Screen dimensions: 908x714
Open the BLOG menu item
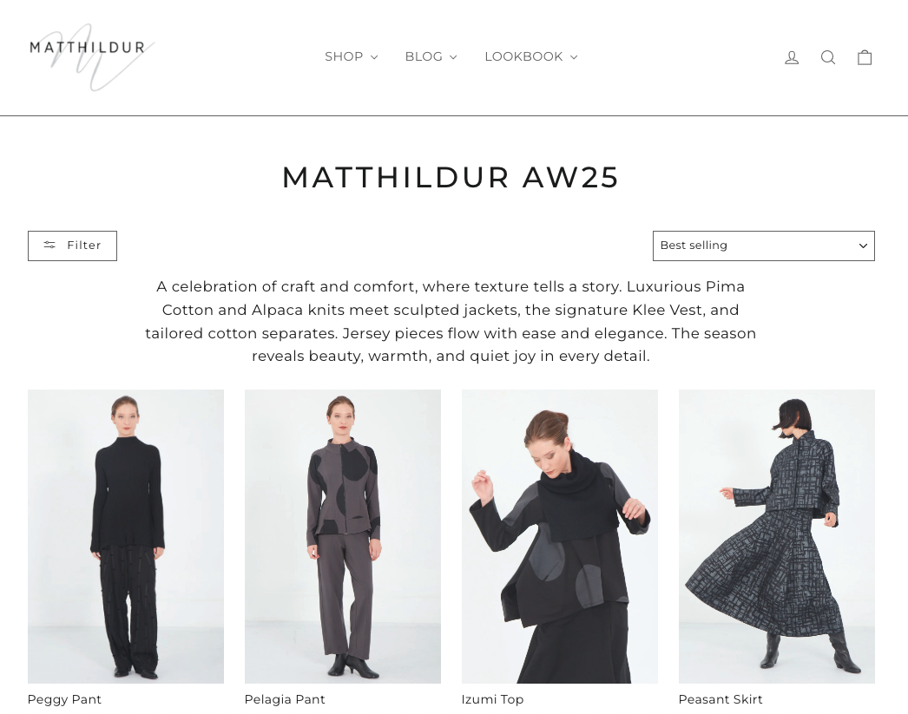(x=431, y=56)
